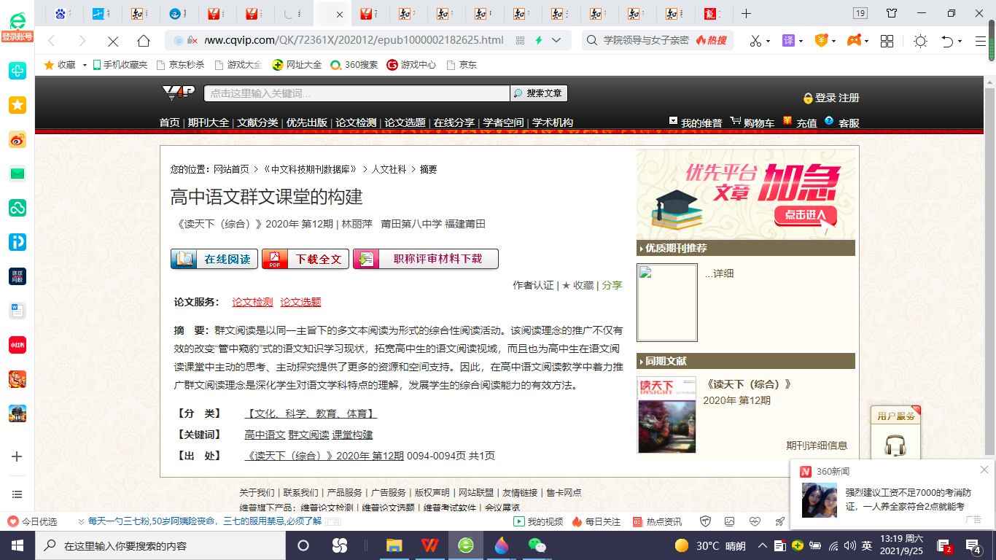Click the green lightning speed mode icon

539,41
